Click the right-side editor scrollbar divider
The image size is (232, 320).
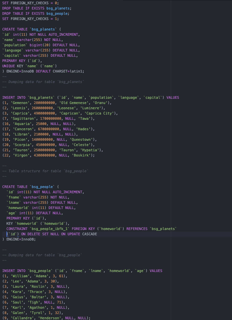171,160
